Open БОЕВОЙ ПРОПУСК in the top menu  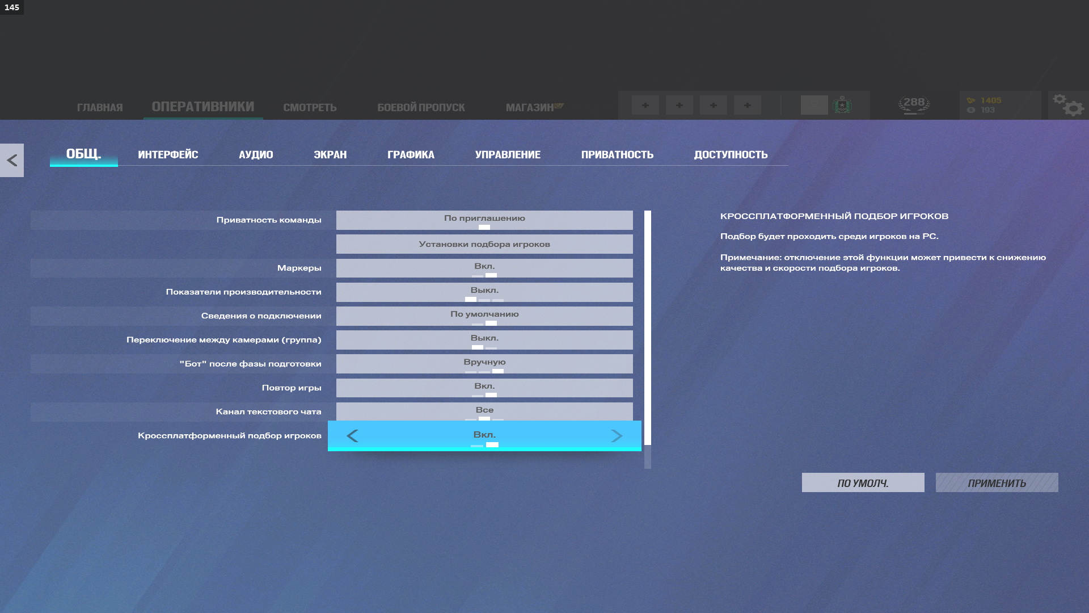click(x=421, y=107)
